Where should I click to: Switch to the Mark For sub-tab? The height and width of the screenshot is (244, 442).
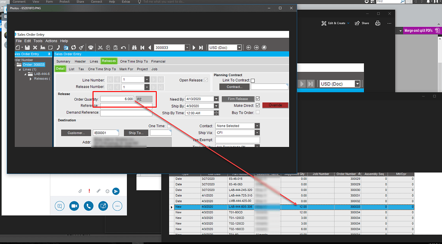tap(126, 69)
